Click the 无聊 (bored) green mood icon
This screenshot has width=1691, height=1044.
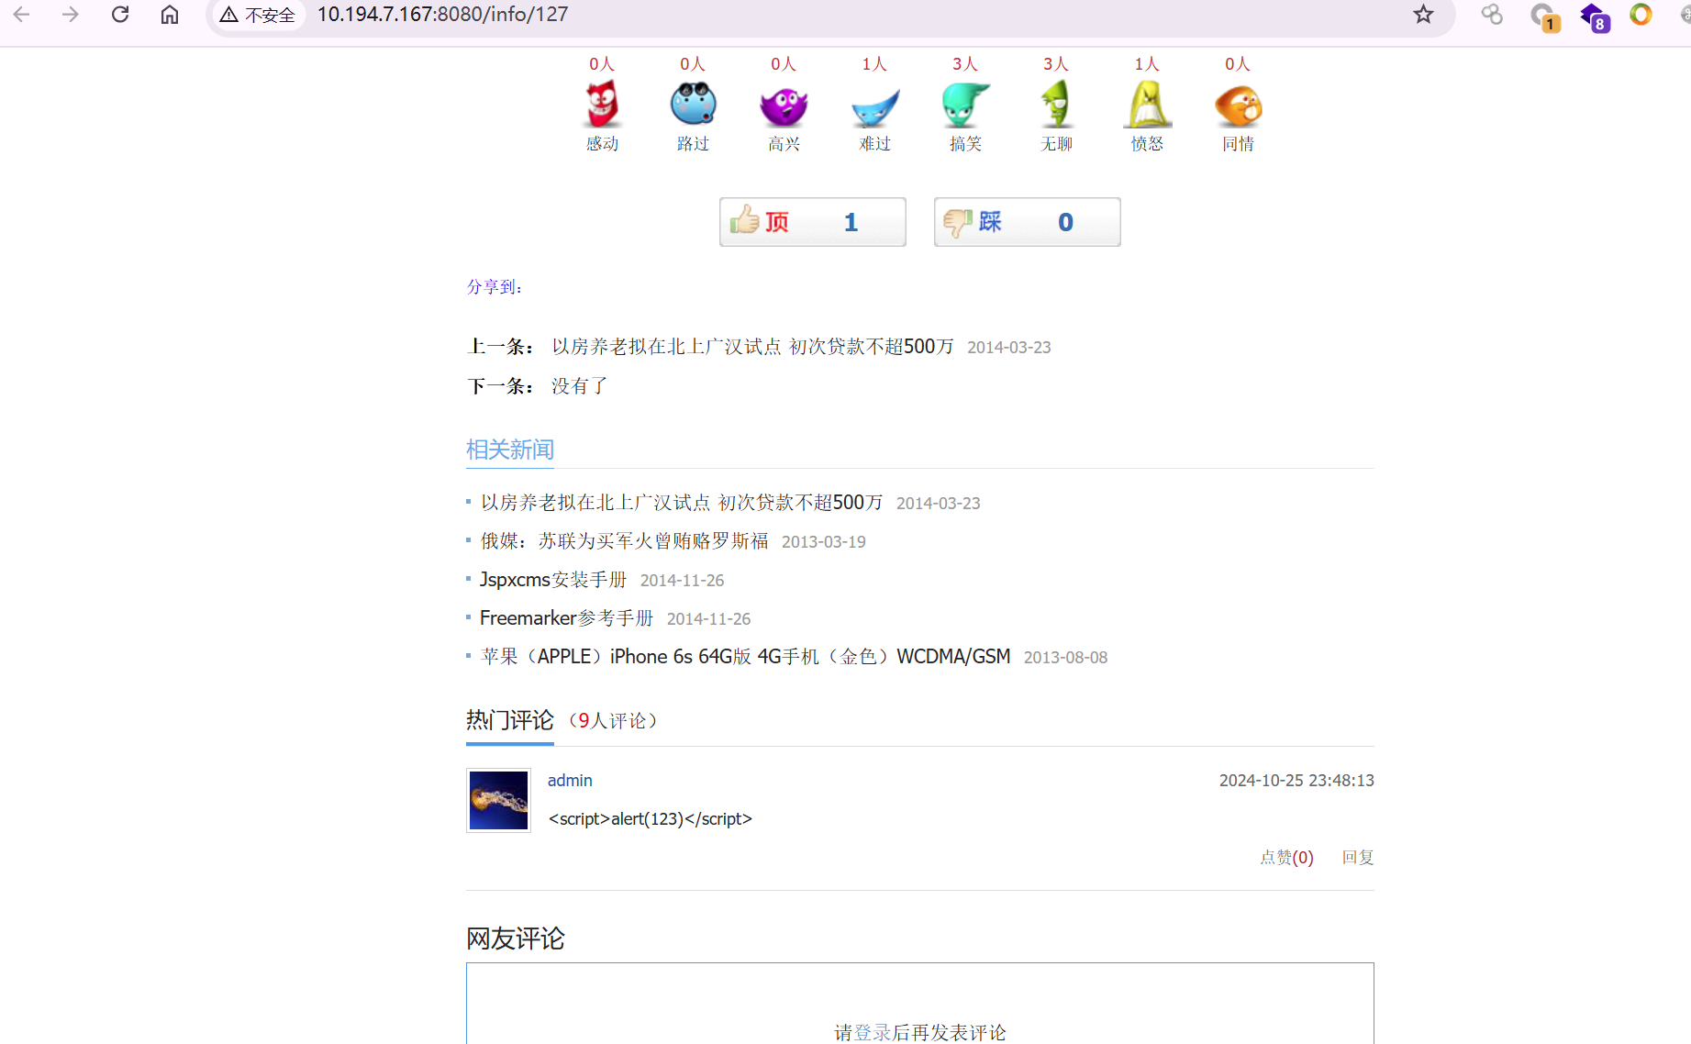coord(1056,105)
